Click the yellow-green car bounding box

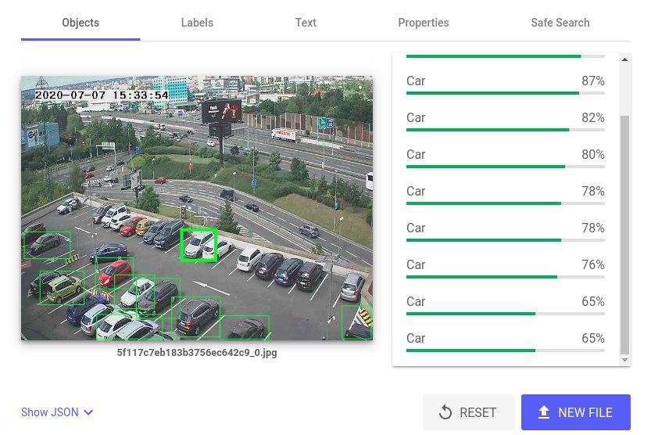pos(62,287)
